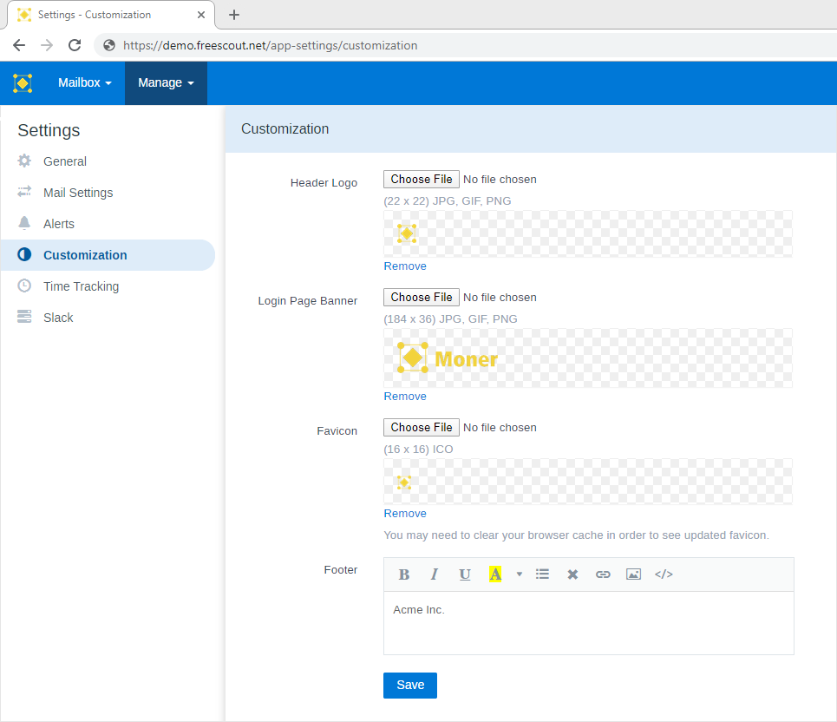Open the text color dropdown arrow

pos(518,574)
